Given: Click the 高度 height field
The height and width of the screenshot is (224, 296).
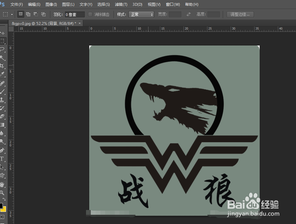Looking at the screenshot, I should (213, 14).
